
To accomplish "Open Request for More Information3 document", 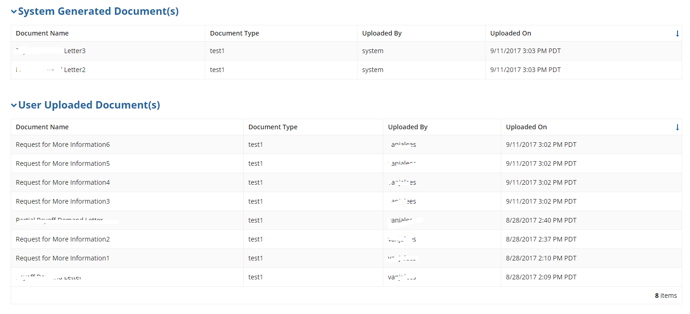I will pyautogui.click(x=63, y=201).
